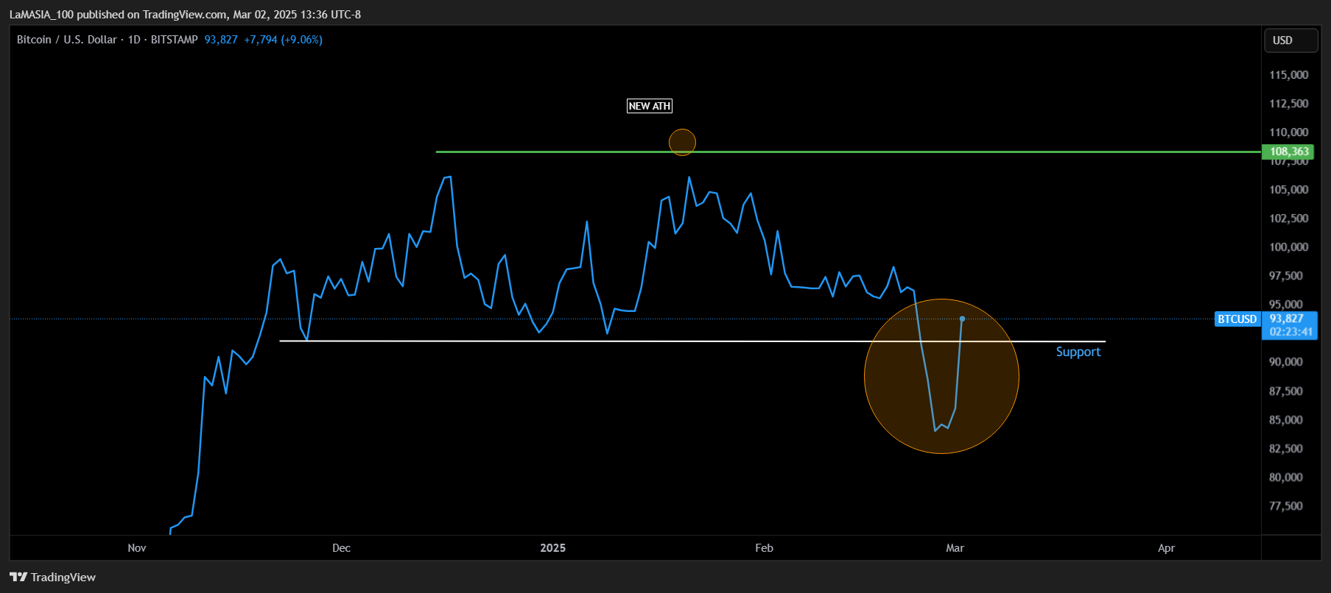This screenshot has height=593, width=1331.
Task: Click the Support text annotation
Action: (x=1078, y=352)
